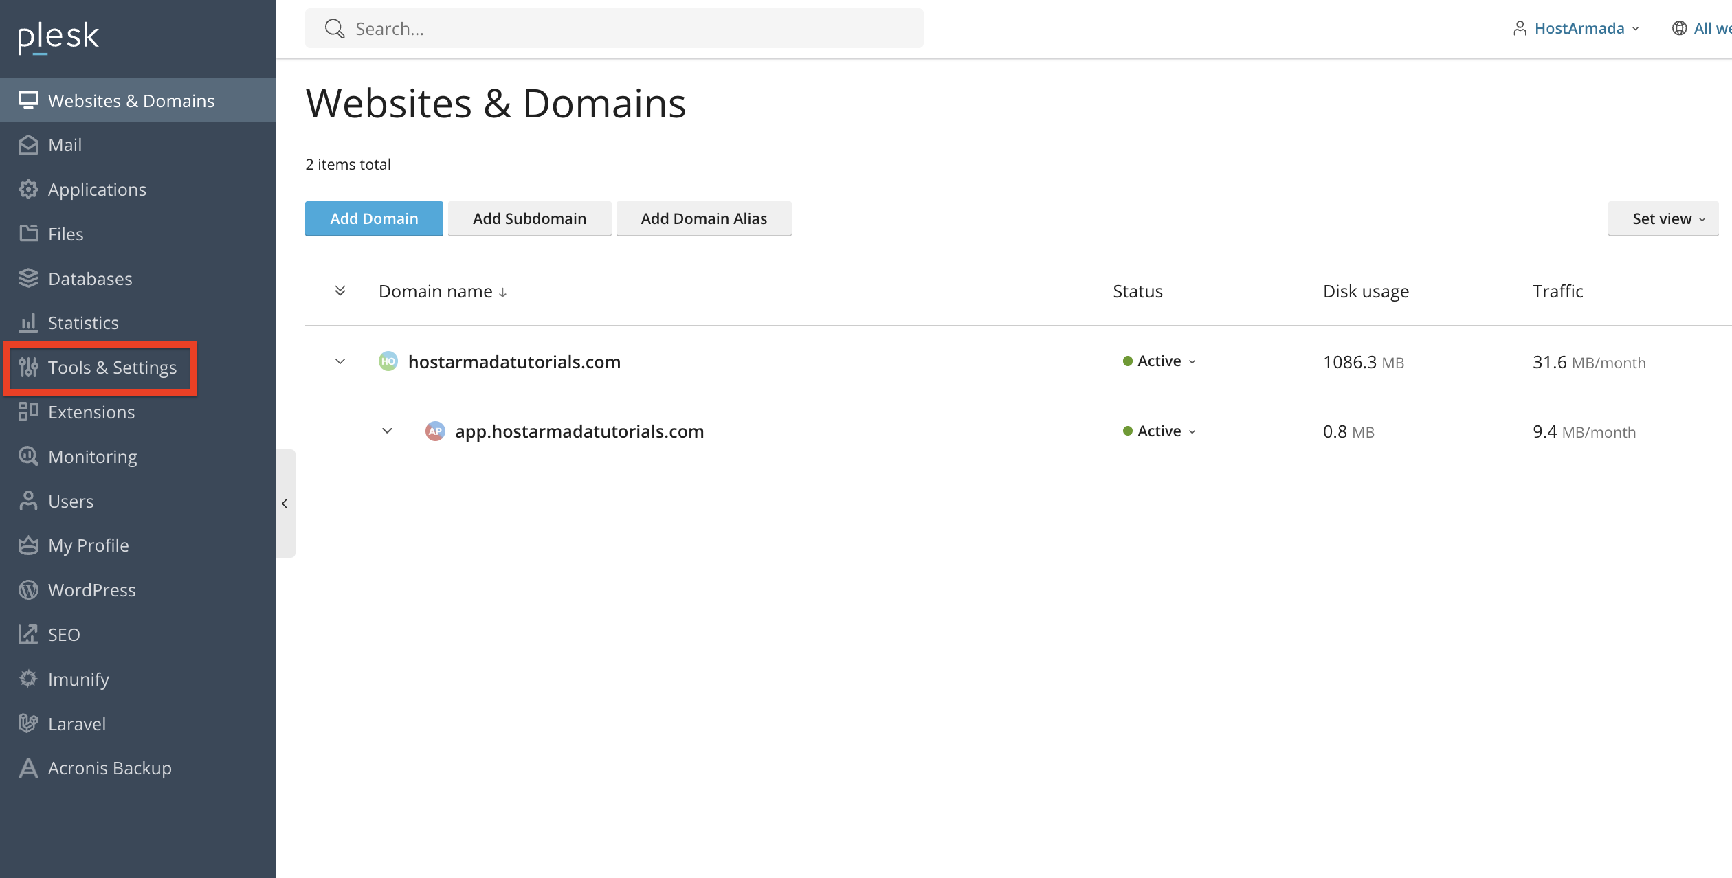
Task: Click the Plesk logo
Action: click(x=58, y=36)
